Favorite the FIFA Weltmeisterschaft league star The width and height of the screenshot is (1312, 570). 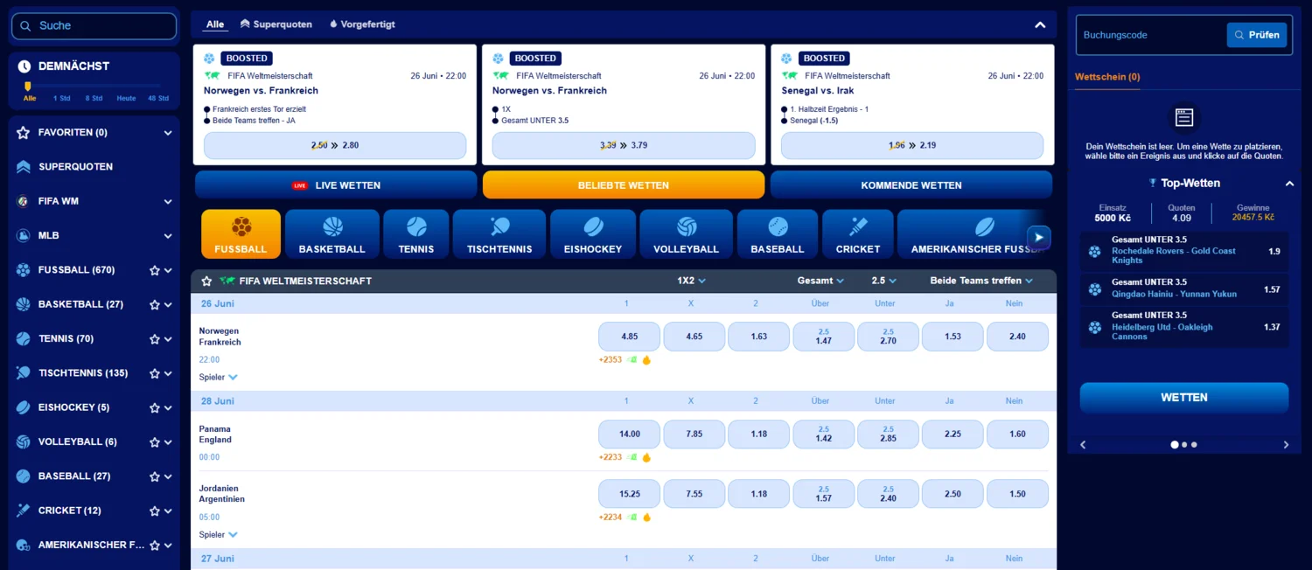coord(206,282)
